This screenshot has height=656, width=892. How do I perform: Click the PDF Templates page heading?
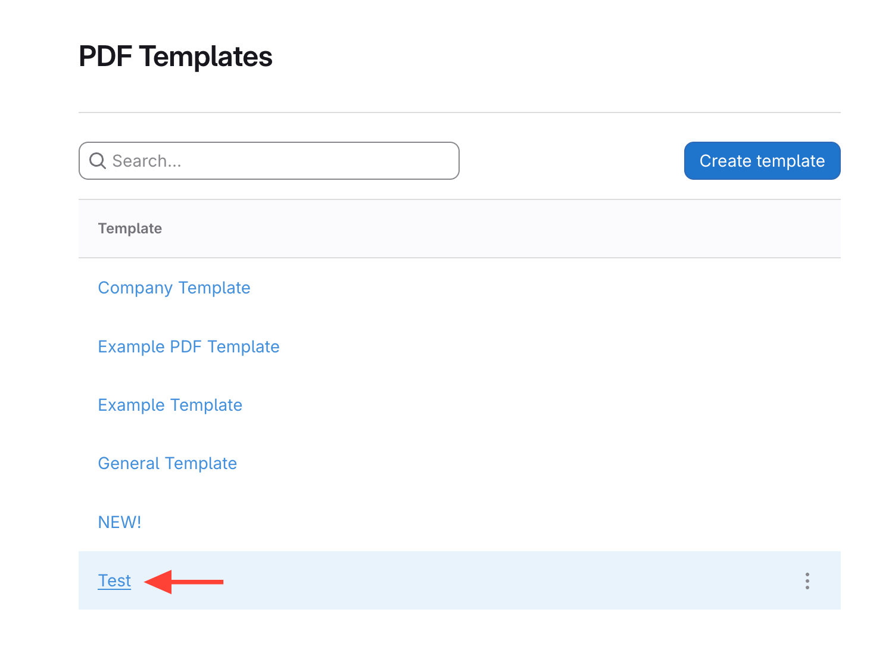click(x=176, y=57)
